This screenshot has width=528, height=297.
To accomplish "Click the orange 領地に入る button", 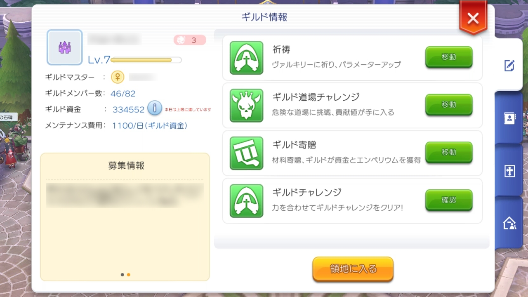I will point(353,269).
